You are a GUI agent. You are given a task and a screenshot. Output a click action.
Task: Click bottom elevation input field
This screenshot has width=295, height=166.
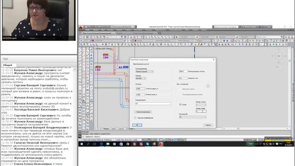tap(140, 95)
